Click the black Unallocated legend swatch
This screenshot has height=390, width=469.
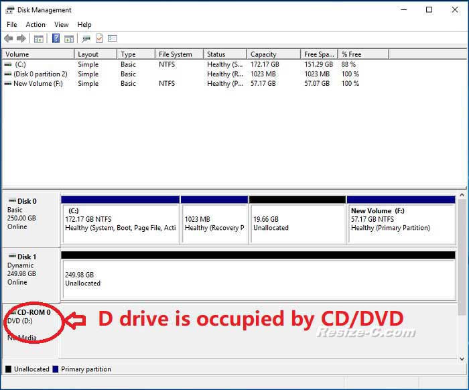(x=8, y=369)
